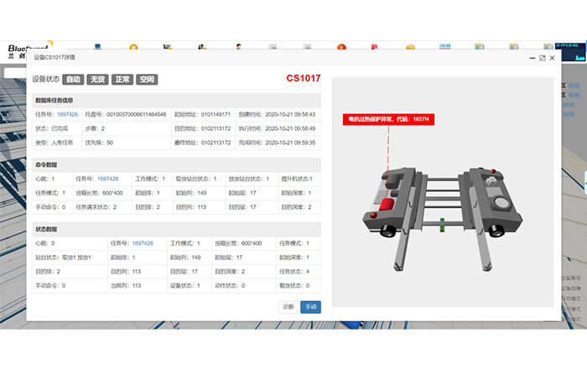
Task: Click the CS1017 red device title
Action: coord(303,79)
